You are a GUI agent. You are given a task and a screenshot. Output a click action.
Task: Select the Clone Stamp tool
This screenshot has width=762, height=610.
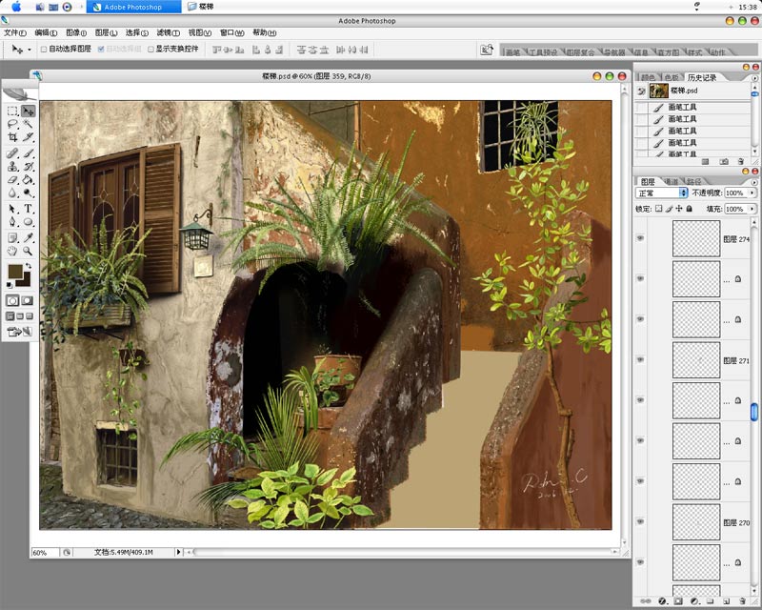click(12, 167)
